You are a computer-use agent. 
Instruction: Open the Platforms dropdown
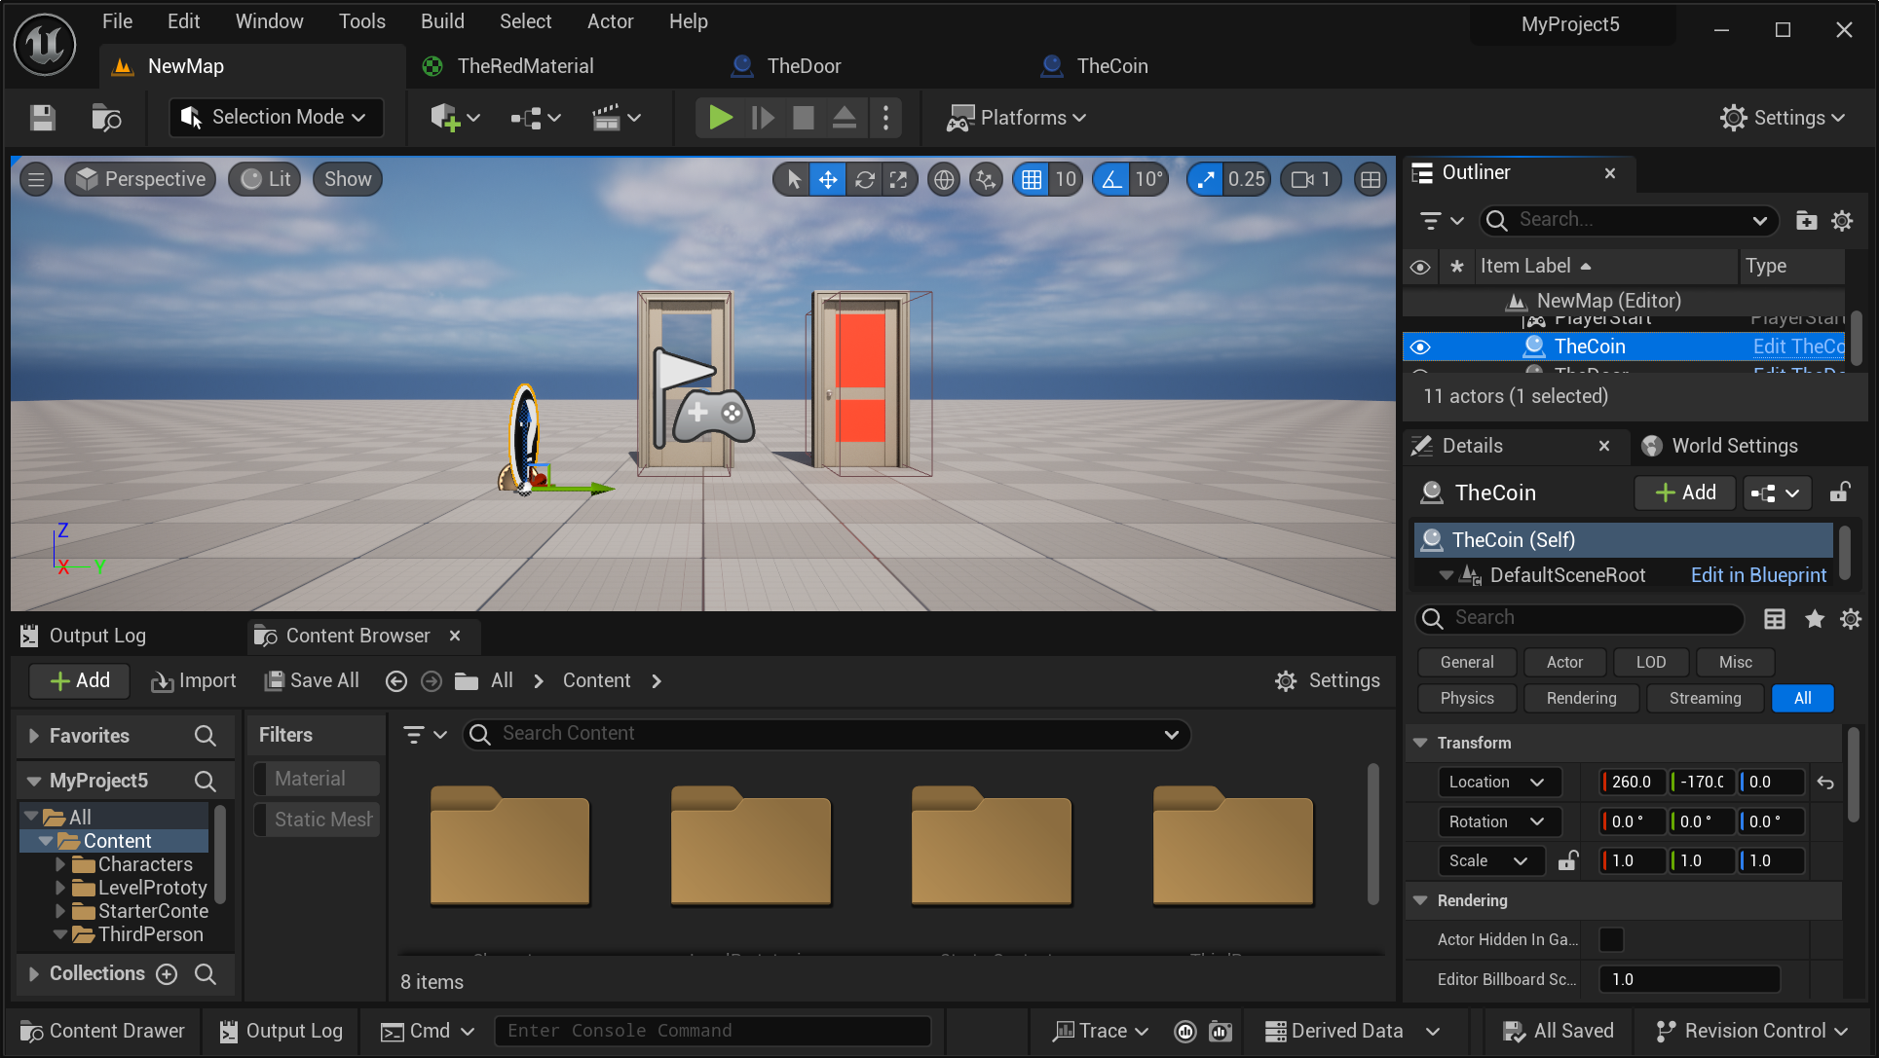(x=1017, y=118)
